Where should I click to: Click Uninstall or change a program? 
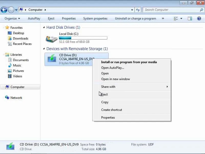(x=136, y=18)
